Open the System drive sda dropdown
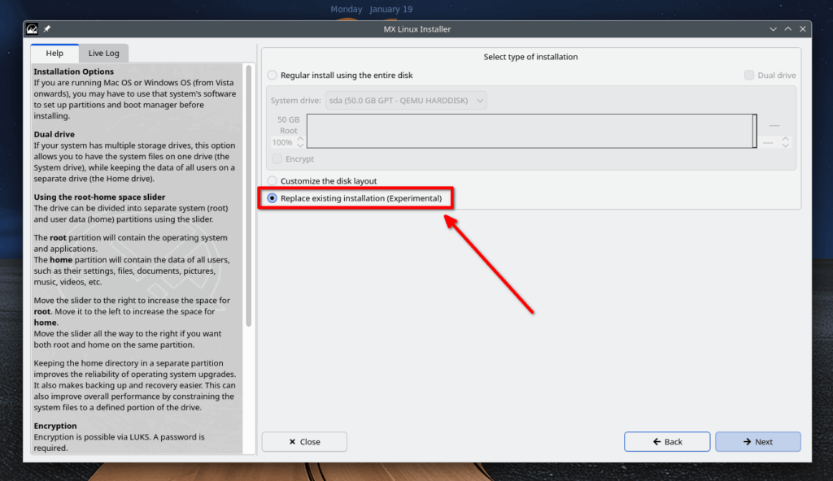Image resolution: width=833 pixels, height=481 pixels. pyautogui.click(x=406, y=100)
